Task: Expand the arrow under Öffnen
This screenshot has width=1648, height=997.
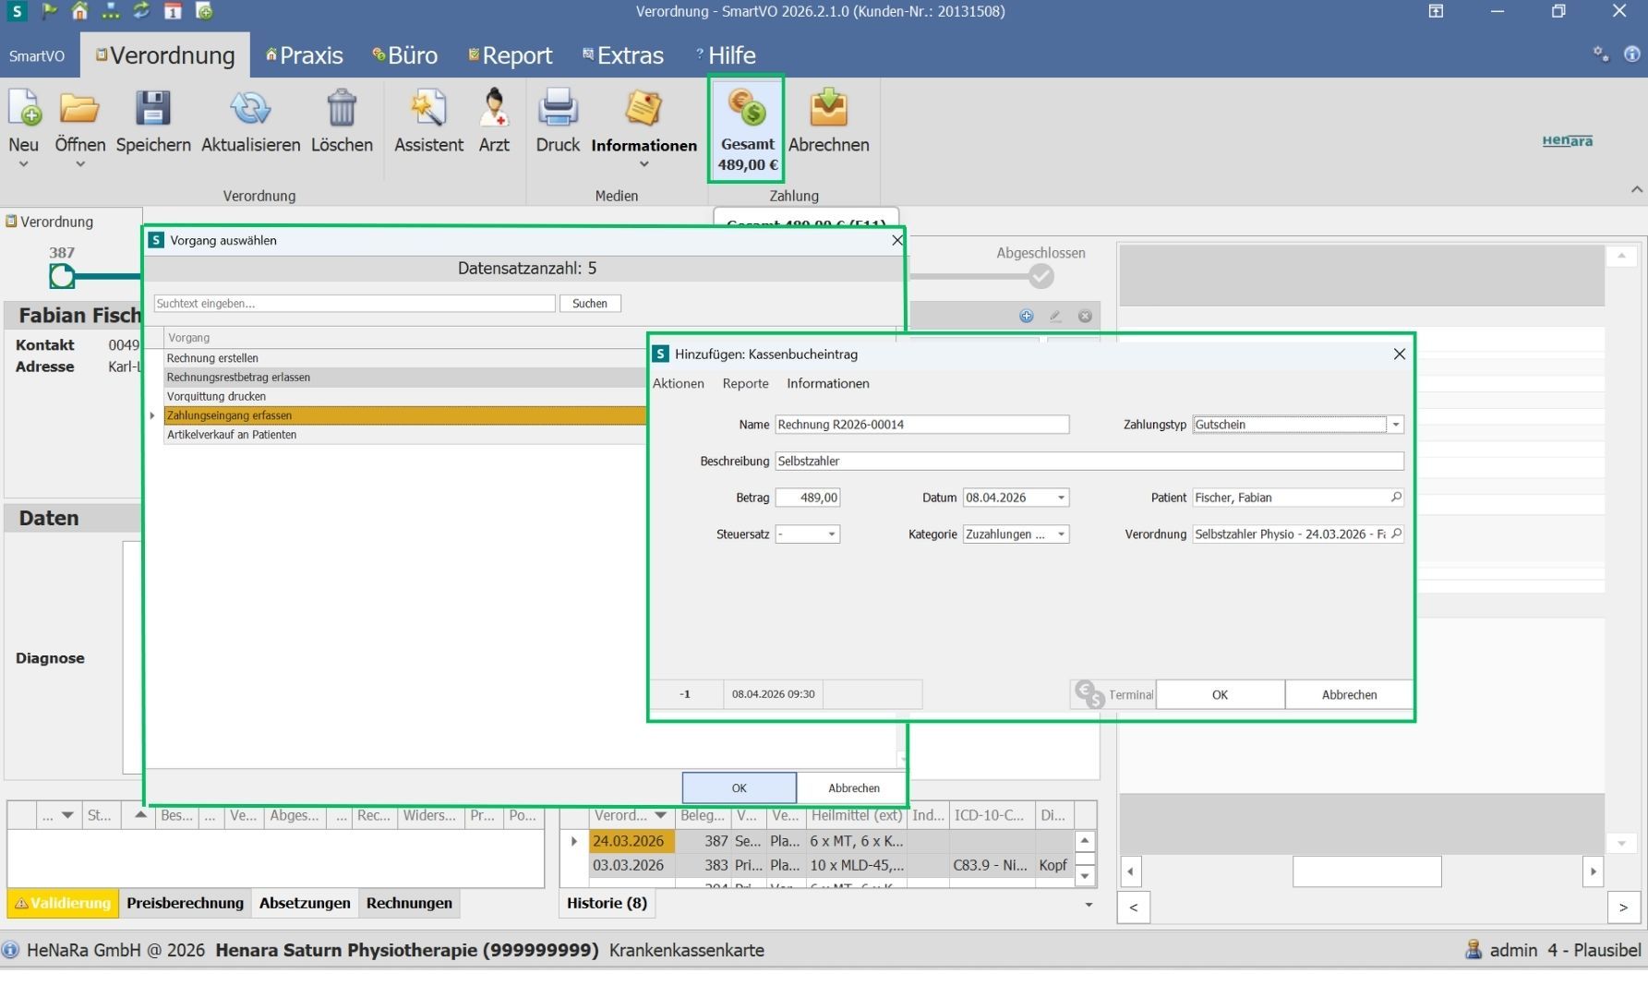Action: tap(80, 164)
